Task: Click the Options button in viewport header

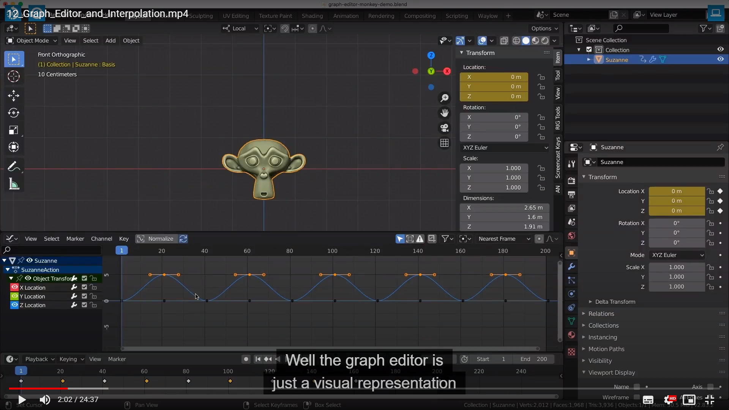Action: pos(544,28)
